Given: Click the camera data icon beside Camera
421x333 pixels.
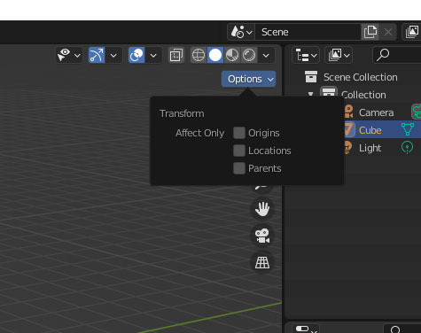Looking at the screenshot, I should [x=417, y=112].
